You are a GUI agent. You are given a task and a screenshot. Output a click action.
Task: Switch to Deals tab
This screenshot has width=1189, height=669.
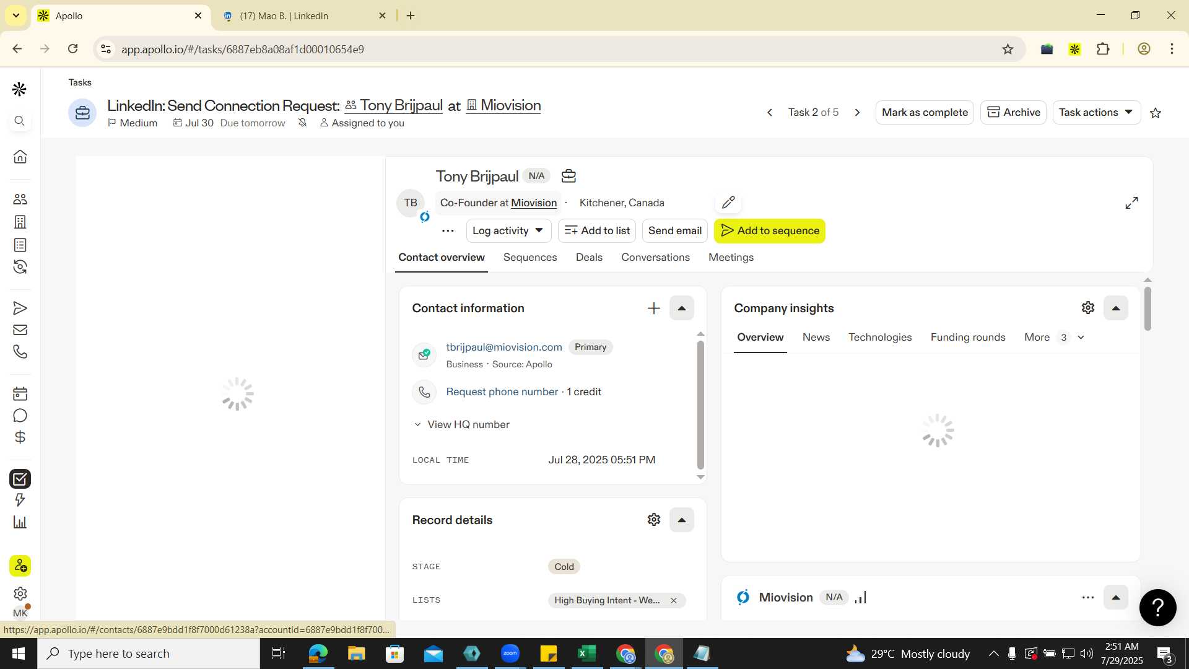tap(589, 257)
